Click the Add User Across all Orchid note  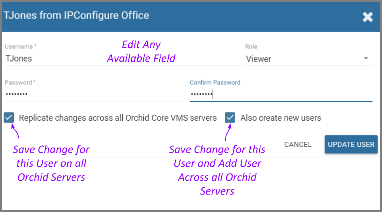(217, 170)
